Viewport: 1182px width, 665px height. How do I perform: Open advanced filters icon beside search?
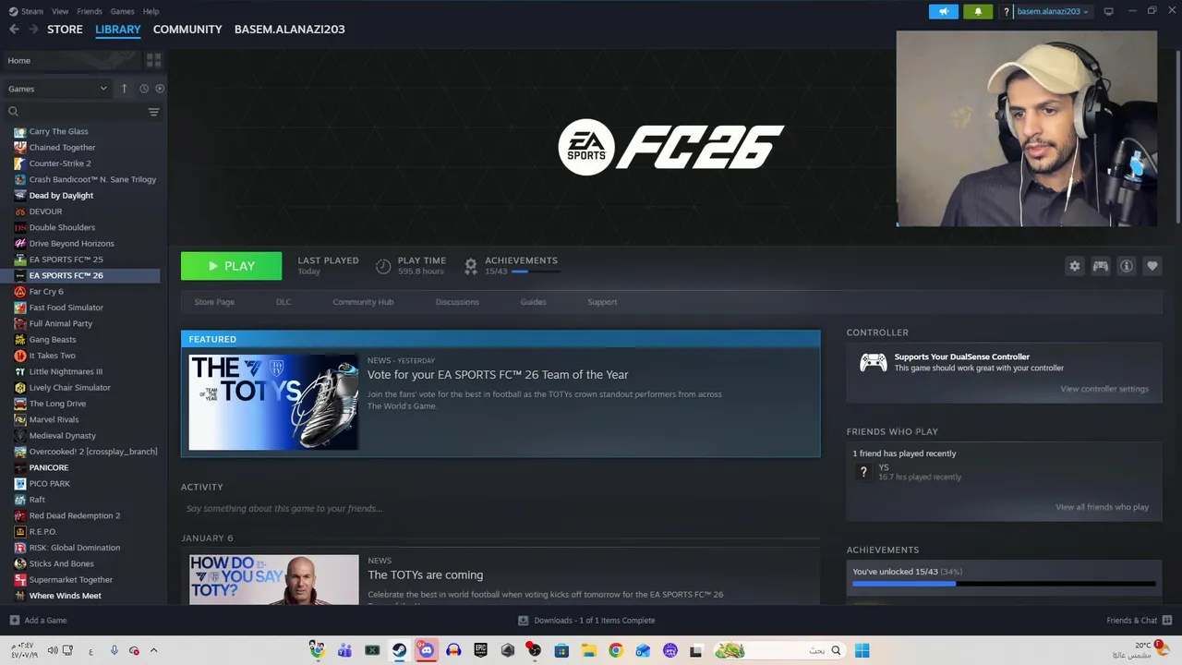click(x=153, y=112)
